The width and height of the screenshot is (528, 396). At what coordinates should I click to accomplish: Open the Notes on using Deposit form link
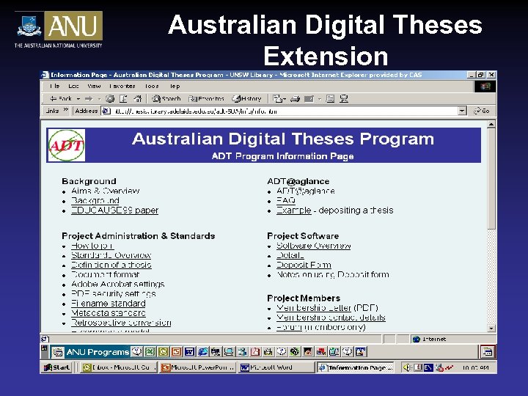point(333,275)
